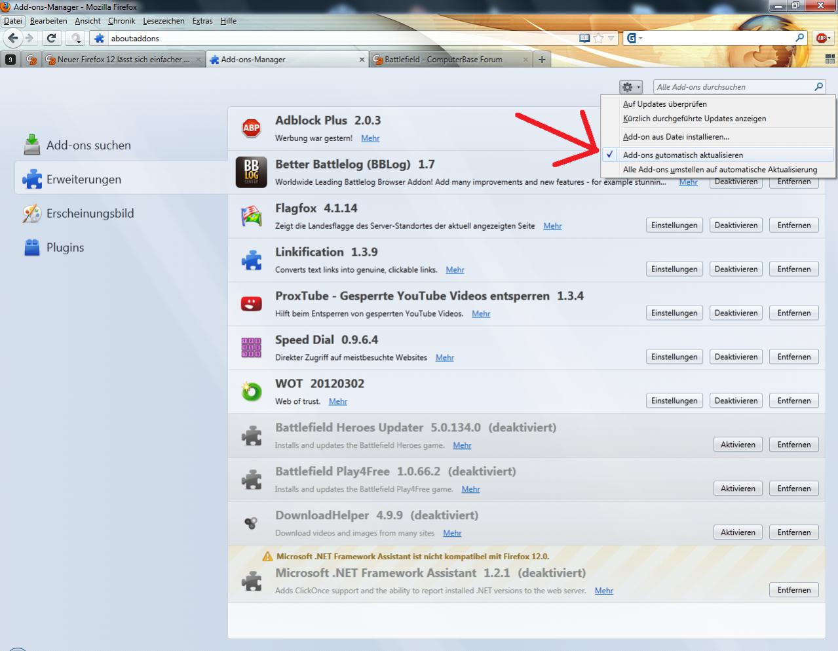
Task: Reload the current page
Action: (51, 38)
